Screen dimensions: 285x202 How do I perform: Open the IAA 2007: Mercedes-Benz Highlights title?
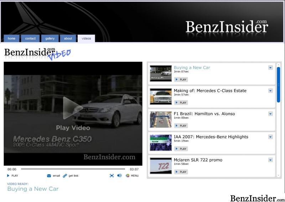pos(211,137)
